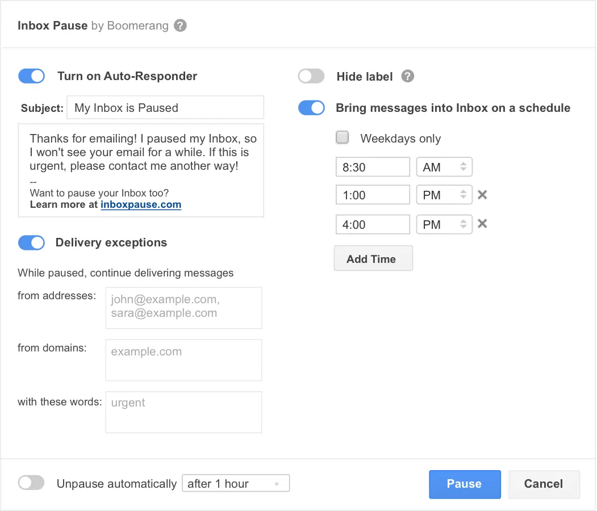The height and width of the screenshot is (511, 597).
Task: Click the Add Time button
Action: [373, 259]
